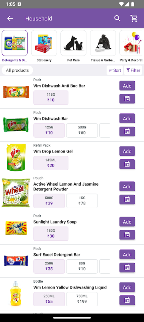This screenshot has height=322, width=144.
Task: Open the Active Wheel product image
Action: [x=16, y=193]
